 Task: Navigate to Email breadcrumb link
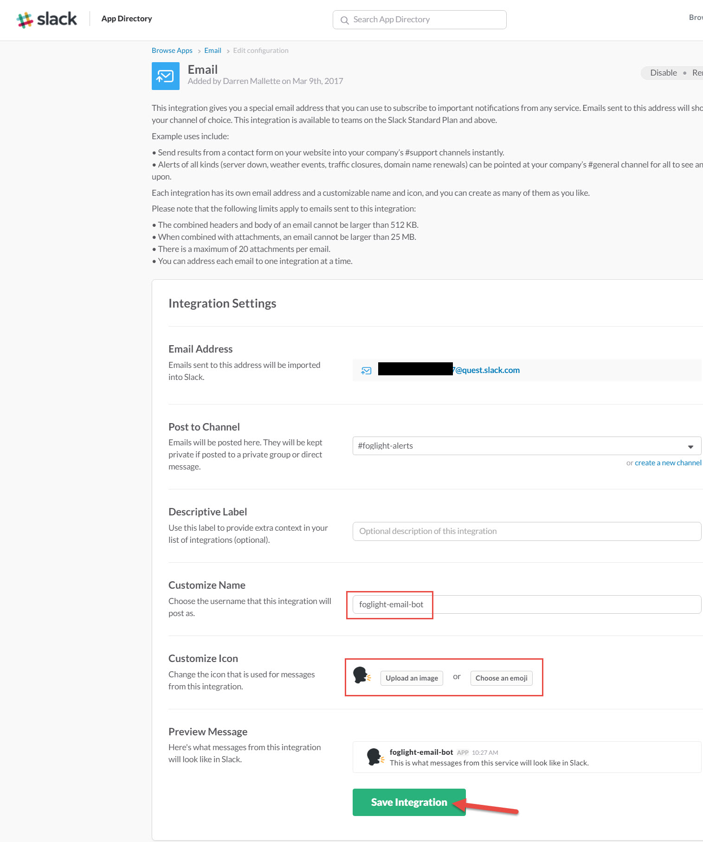[213, 51]
